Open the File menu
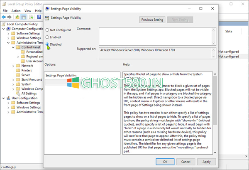Image resolution: width=249 pixels, height=170 pixels. tap(5, 11)
